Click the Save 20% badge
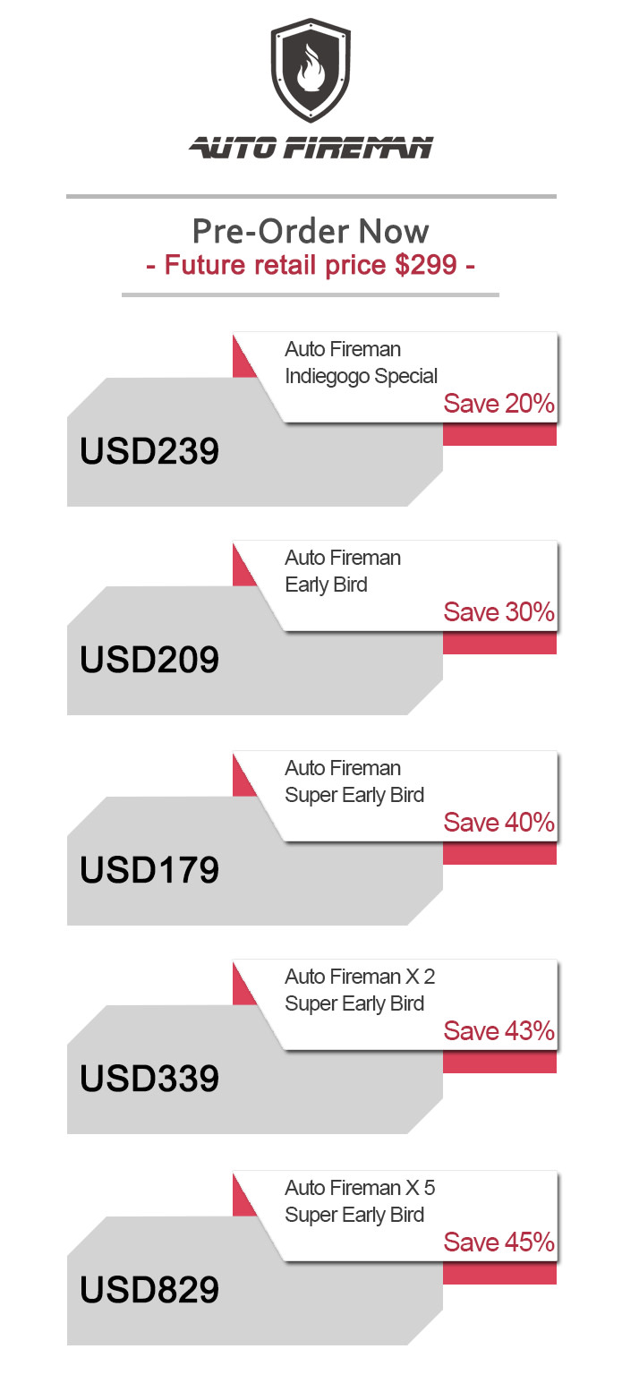Screen dimensions: 622x1400 (499, 404)
